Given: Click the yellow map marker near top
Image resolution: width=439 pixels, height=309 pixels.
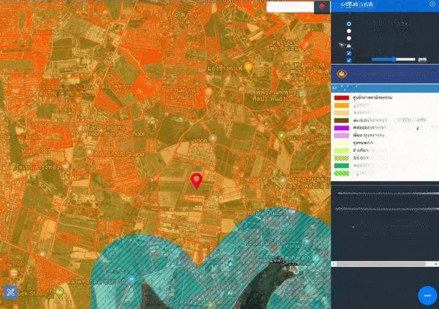Looking at the screenshot, I should (x=248, y=67).
